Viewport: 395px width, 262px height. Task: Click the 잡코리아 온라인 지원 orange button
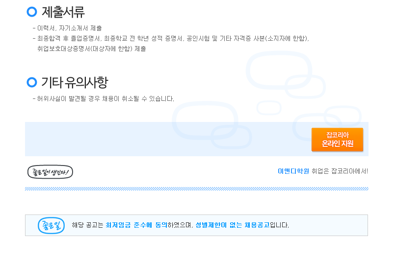pos(337,140)
